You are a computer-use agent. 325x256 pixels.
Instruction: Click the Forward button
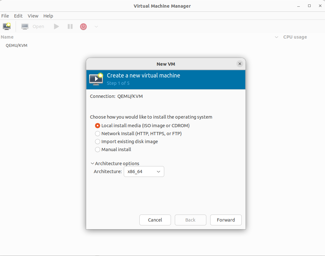(x=226, y=220)
